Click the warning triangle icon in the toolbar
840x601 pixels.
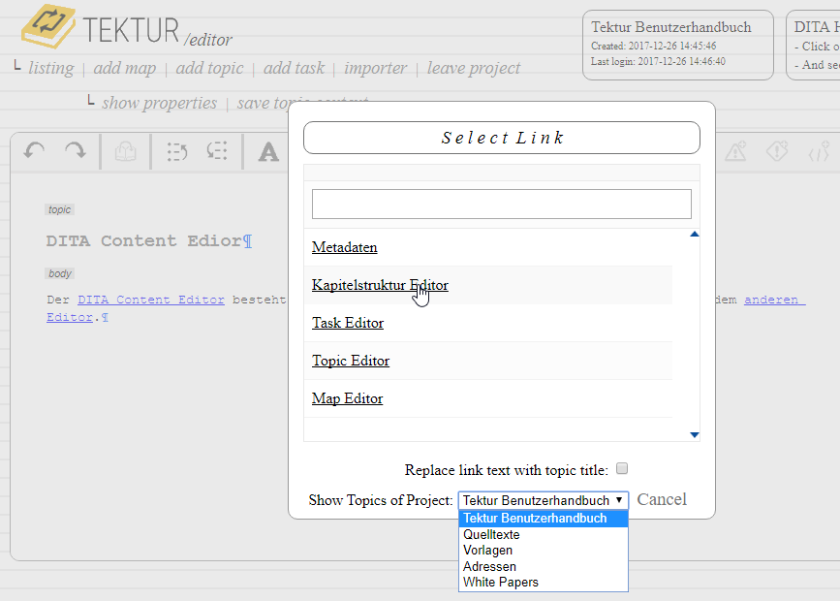(735, 151)
